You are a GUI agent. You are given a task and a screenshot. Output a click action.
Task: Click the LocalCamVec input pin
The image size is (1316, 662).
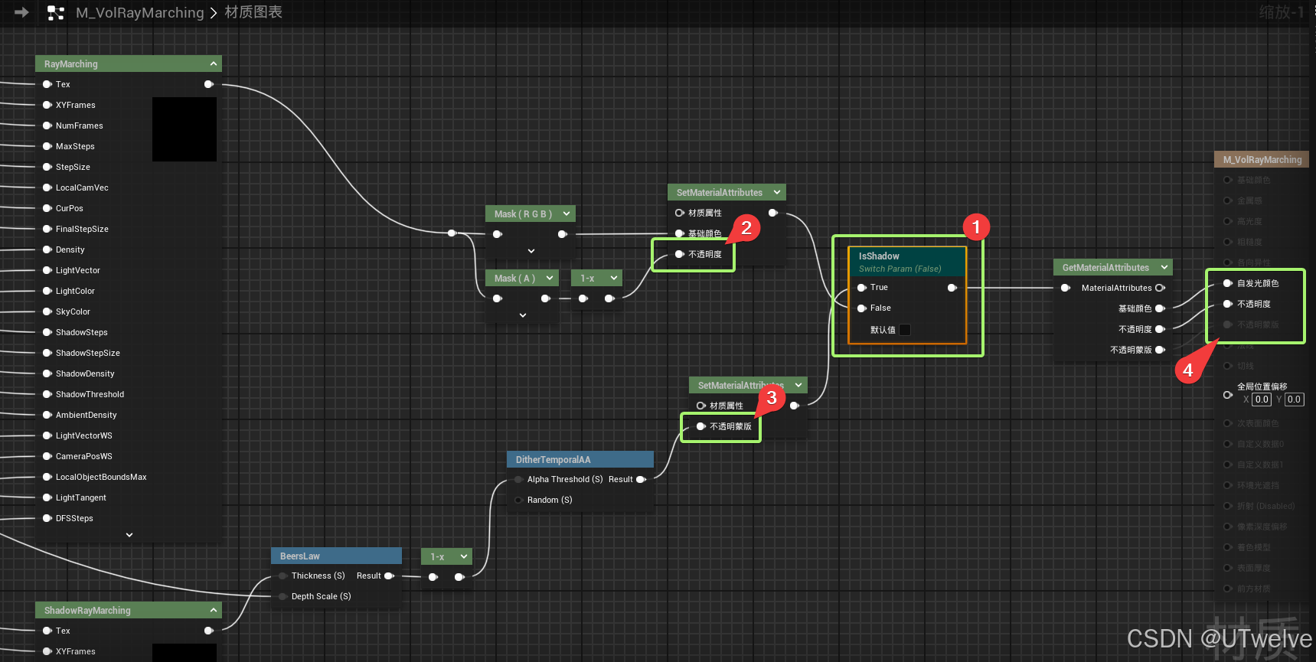pos(47,188)
